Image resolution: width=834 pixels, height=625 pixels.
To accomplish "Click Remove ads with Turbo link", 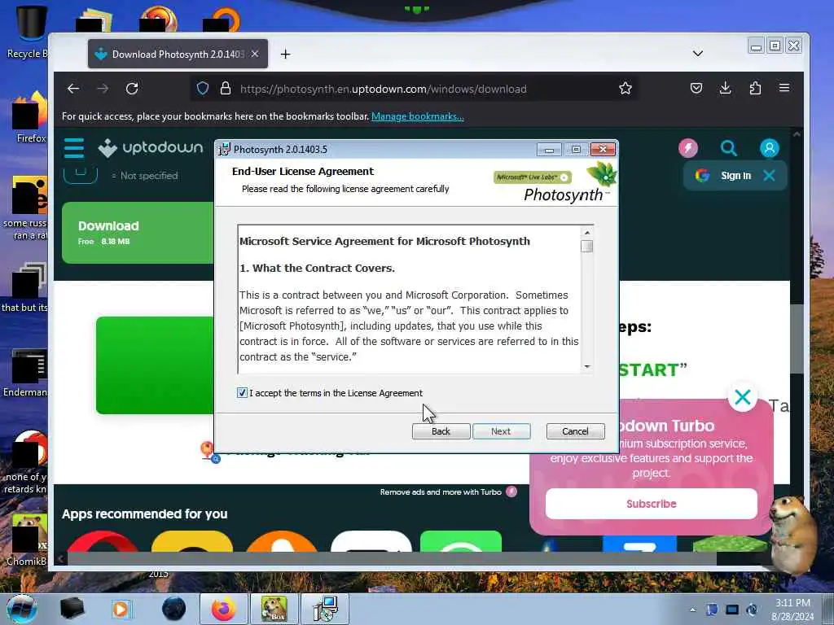I will (448, 492).
